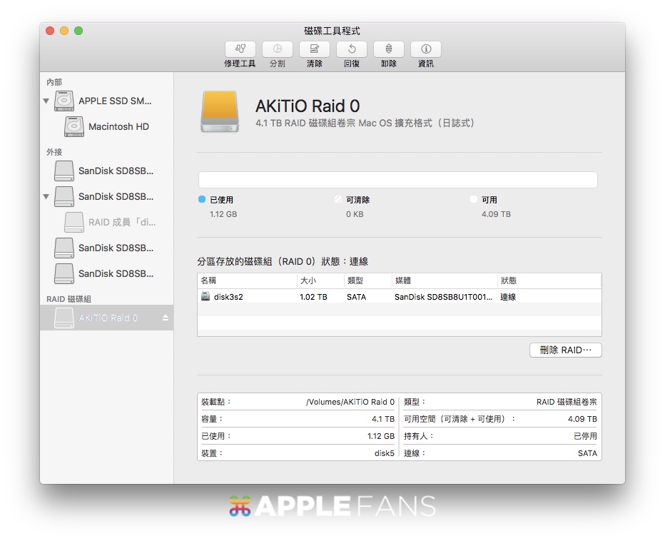Select the fourth SanDisk SD8SB external disk
This screenshot has width=665, height=541.
pyautogui.click(x=106, y=273)
